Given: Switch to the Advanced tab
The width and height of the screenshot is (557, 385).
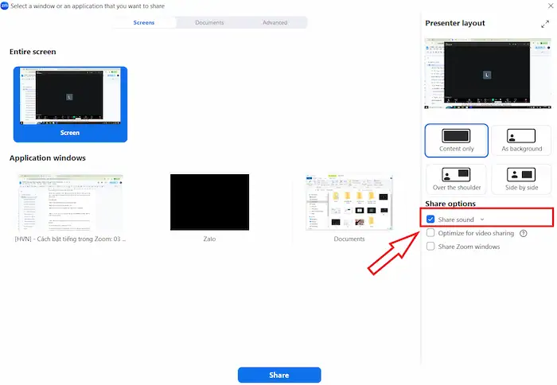Looking at the screenshot, I should tap(275, 23).
